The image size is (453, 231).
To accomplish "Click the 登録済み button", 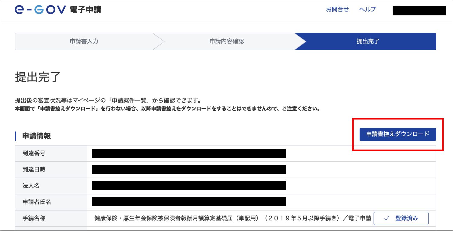I will 401,218.
